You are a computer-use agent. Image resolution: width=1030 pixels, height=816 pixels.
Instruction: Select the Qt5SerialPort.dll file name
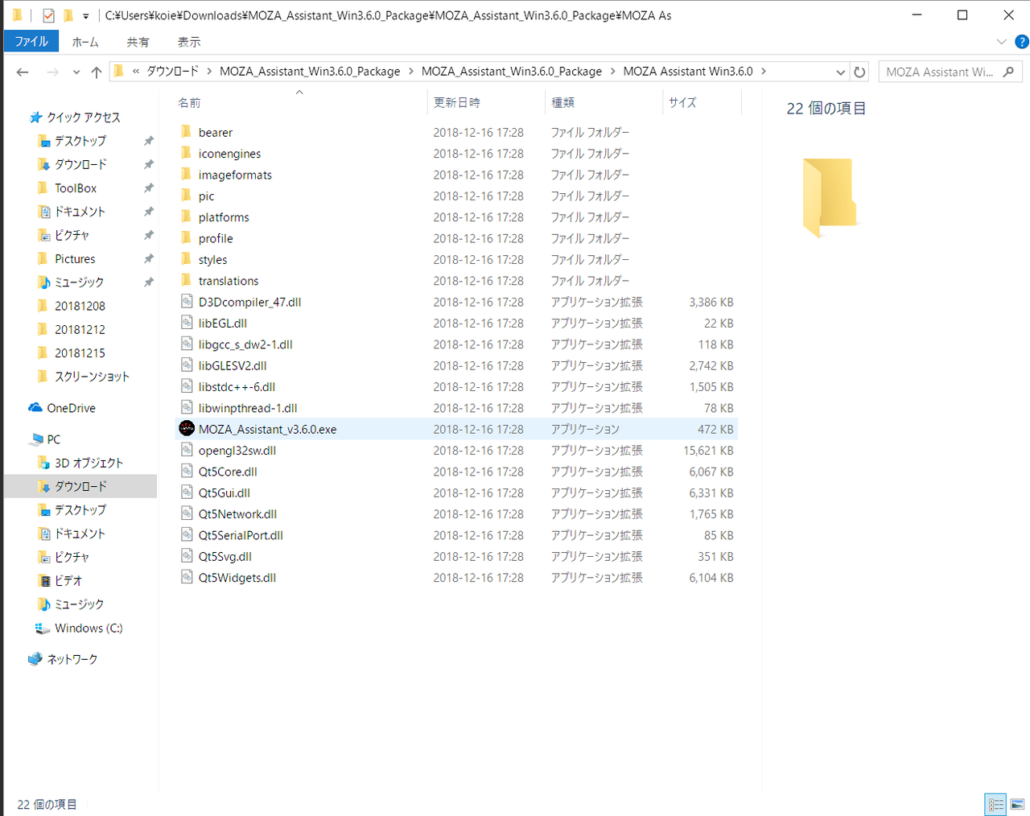(x=241, y=535)
